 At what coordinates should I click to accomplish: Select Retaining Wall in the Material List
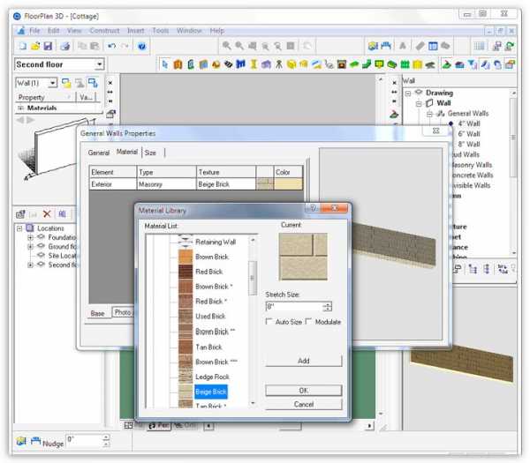click(x=216, y=242)
